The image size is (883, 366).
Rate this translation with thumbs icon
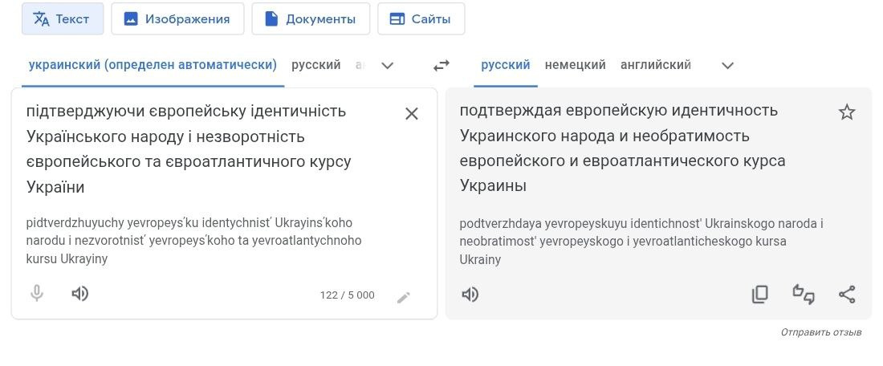pyautogui.click(x=803, y=294)
